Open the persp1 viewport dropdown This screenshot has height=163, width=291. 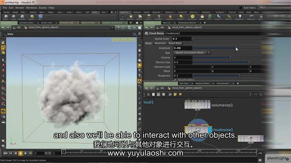click(117, 39)
